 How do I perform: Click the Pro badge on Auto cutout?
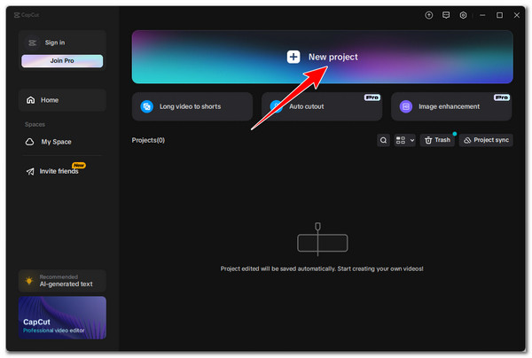[372, 97]
